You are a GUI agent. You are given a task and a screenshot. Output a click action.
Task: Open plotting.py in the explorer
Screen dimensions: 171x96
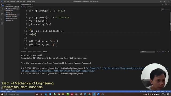click(10, 21)
